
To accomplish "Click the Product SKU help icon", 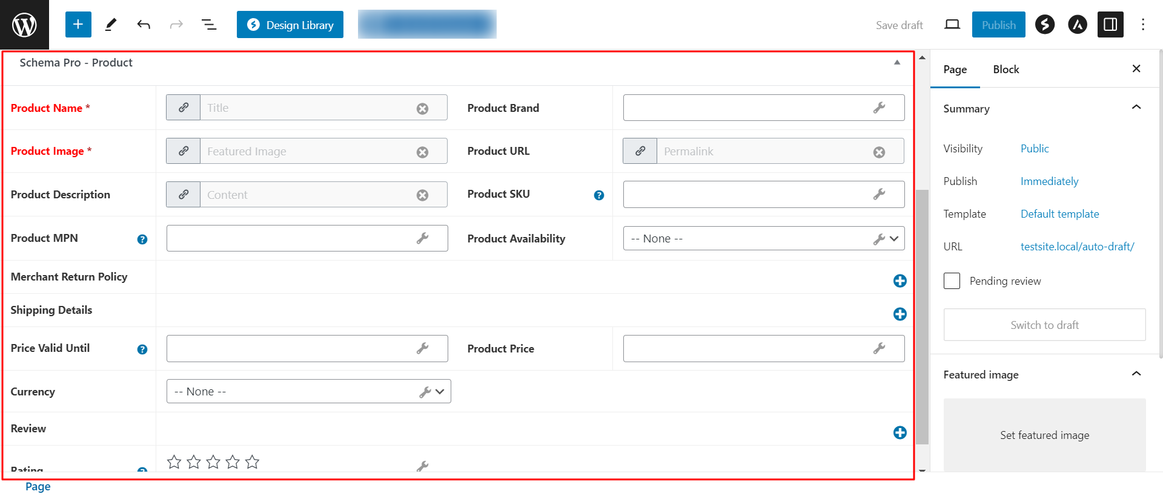I will click(598, 195).
